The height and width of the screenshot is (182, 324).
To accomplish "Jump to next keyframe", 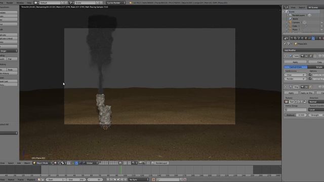I will (122, 179).
